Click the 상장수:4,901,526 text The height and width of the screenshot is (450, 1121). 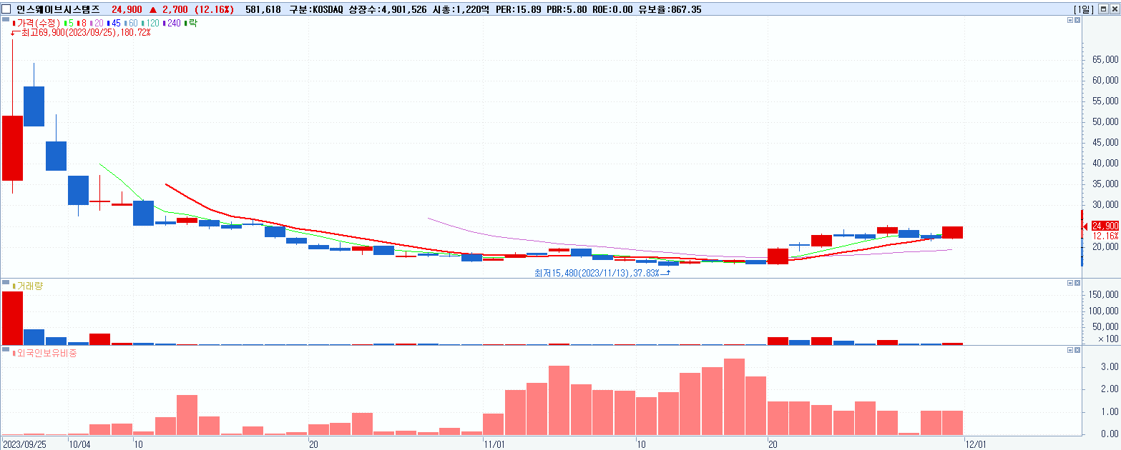[387, 9]
